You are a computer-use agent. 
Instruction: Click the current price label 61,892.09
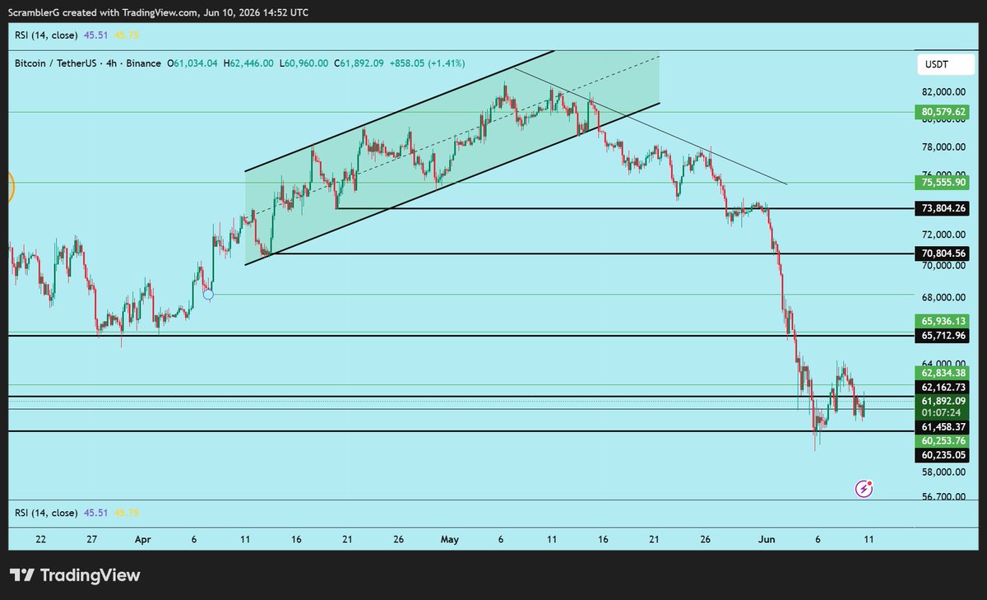[943, 401]
